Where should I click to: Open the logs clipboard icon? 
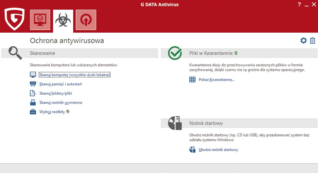pyautogui.click(x=312, y=40)
